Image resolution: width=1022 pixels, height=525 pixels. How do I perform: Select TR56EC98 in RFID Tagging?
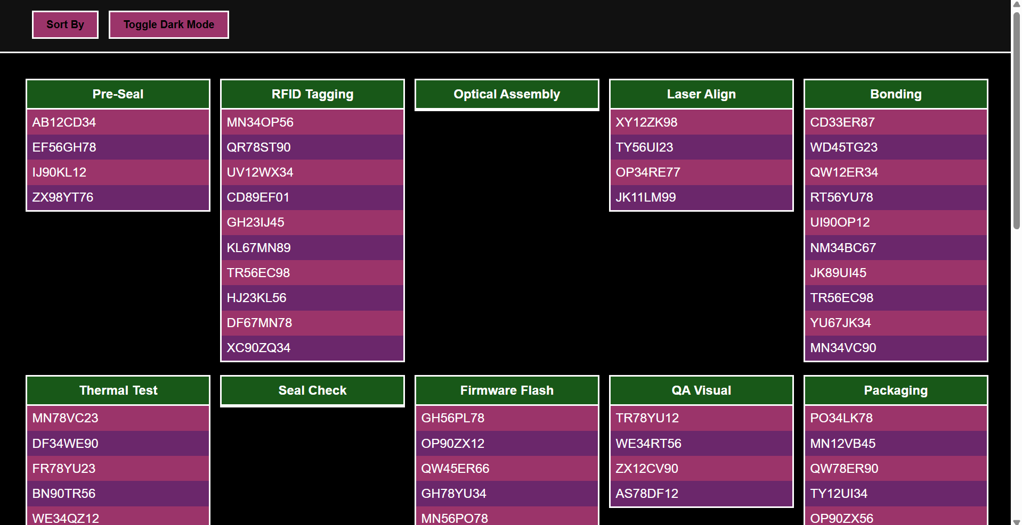(312, 273)
